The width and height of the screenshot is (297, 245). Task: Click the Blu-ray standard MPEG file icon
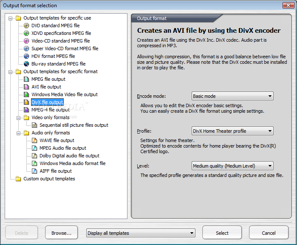pyautogui.click(x=26, y=64)
